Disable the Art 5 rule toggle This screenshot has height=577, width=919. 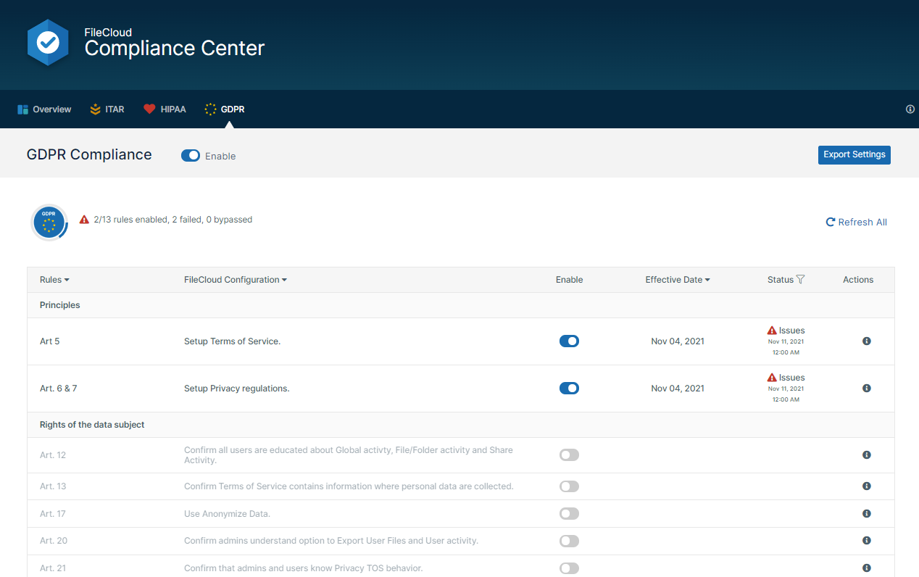[x=570, y=341]
